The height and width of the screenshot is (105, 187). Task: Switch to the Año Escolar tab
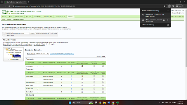[48, 17]
